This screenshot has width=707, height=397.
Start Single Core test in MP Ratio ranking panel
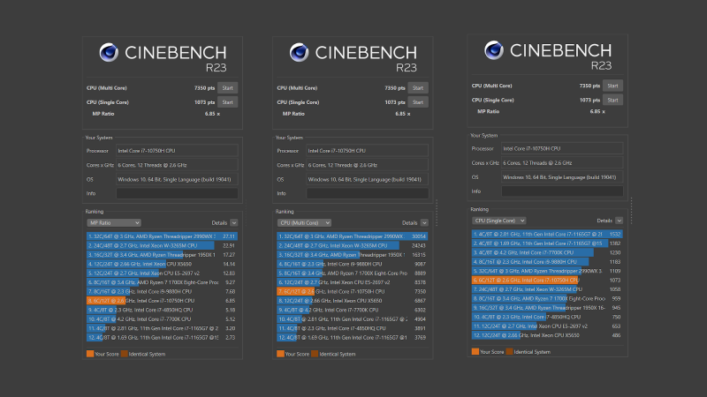[228, 102]
